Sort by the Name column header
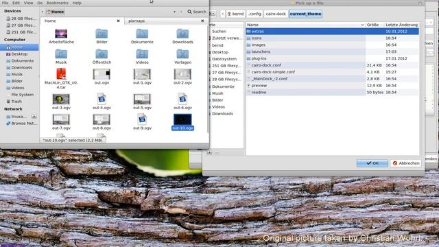The height and width of the screenshot is (247, 439). pos(306,25)
